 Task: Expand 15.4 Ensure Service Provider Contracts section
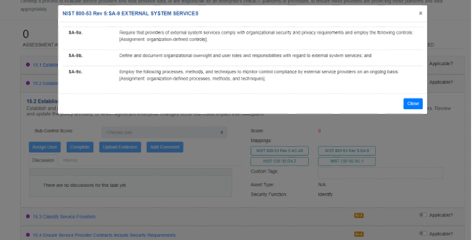pyautogui.click(x=104, y=235)
